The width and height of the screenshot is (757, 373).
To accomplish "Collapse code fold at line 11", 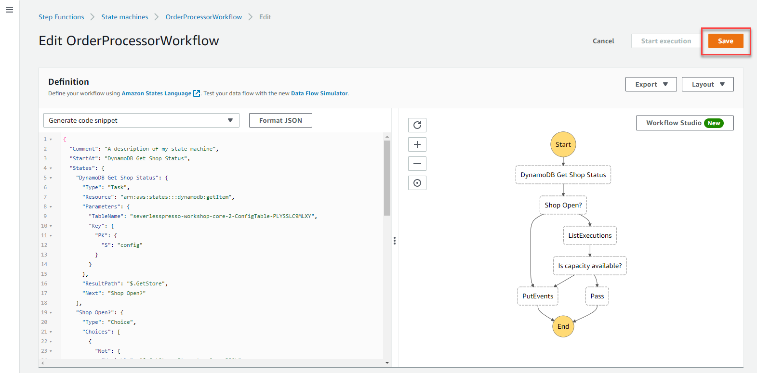I will pyautogui.click(x=51, y=235).
